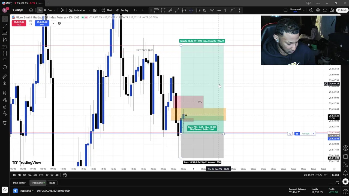Toggle magnet mode
This screenshot has width=349, height=196.
(x=5, y=93)
